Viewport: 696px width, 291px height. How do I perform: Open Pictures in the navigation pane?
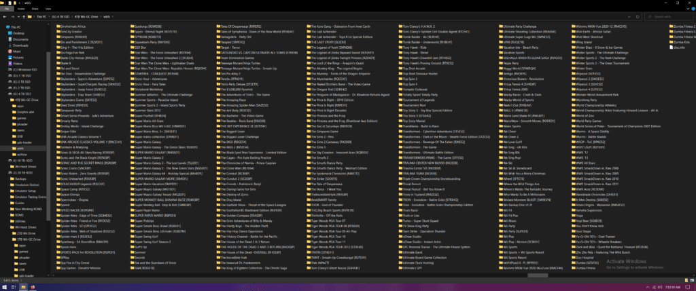click(x=18, y=58)
